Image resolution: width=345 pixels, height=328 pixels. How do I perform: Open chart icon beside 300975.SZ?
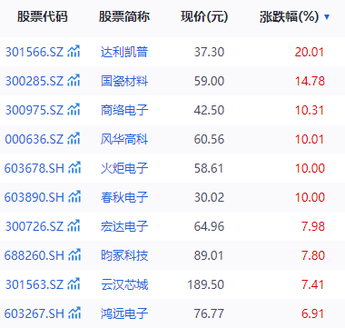pyautogui.click(x=74, y=109)
